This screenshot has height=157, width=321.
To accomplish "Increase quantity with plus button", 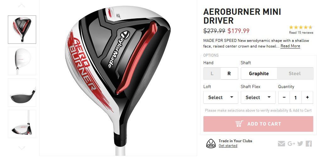I will tap(307, 97).
